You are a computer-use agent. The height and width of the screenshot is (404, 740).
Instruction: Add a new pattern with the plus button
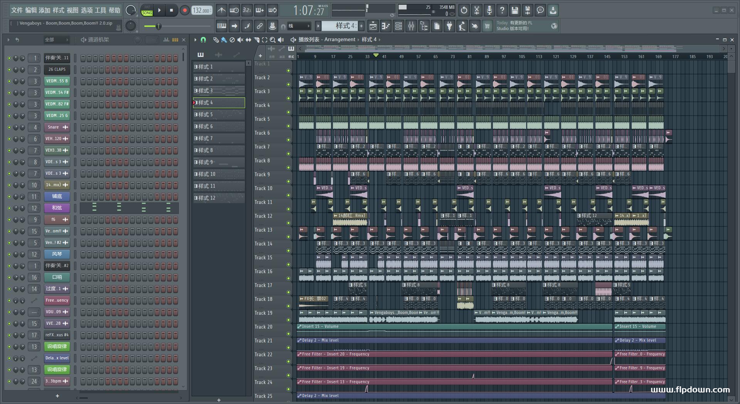tap(361, 26)
